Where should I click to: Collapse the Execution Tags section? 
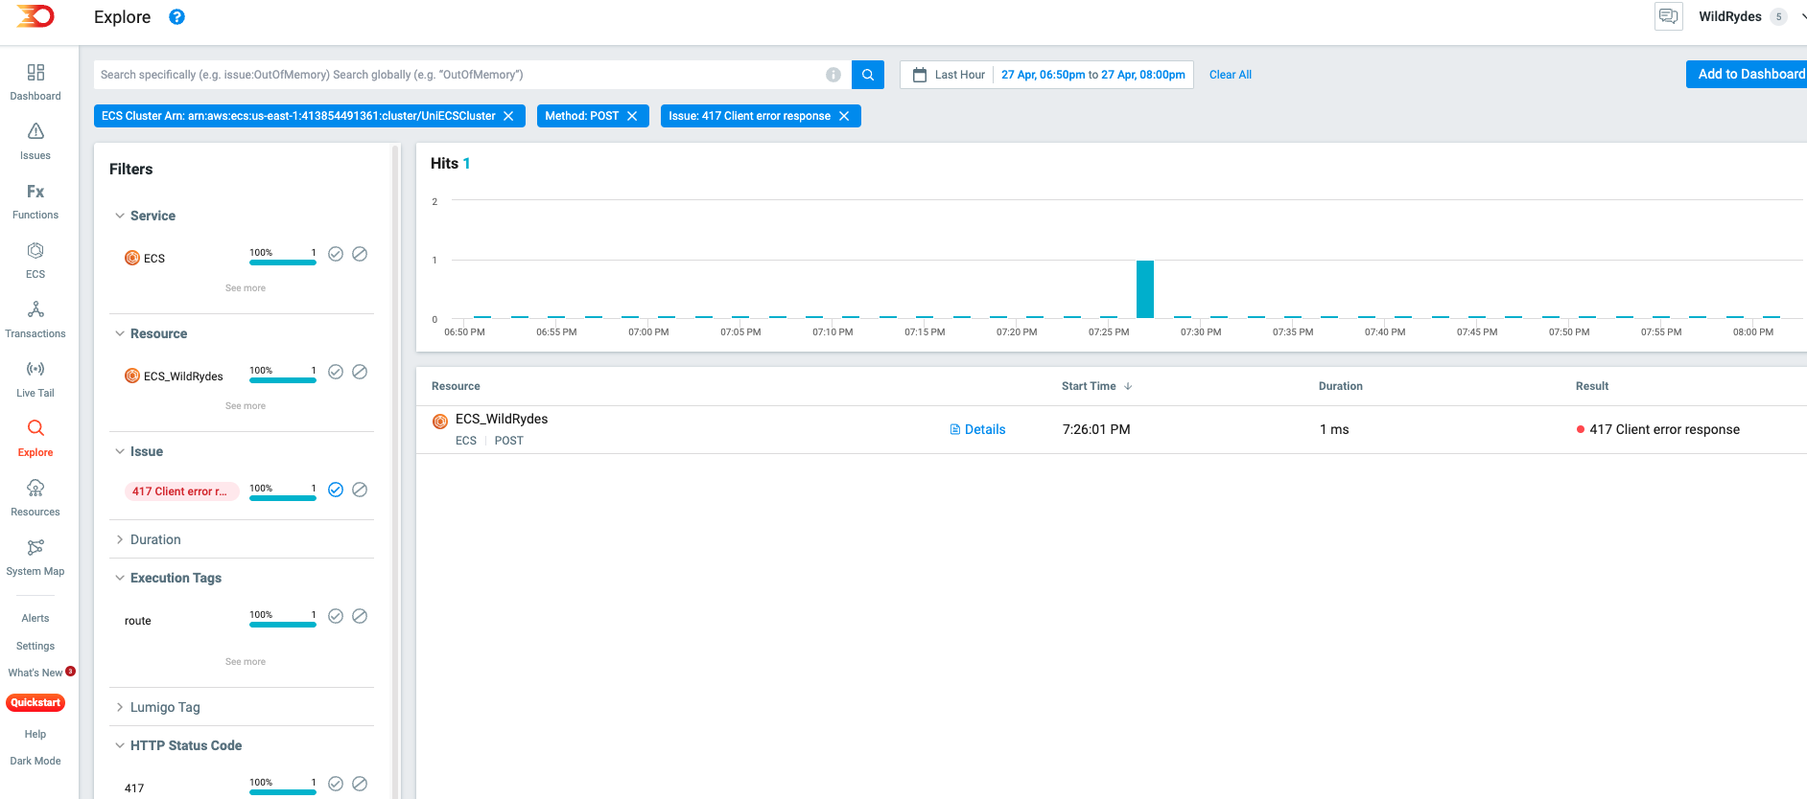tap(120, 578)
